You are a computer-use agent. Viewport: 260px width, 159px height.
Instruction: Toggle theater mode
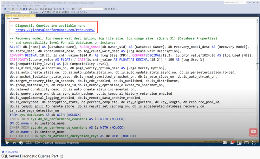(x=246, y=143)
